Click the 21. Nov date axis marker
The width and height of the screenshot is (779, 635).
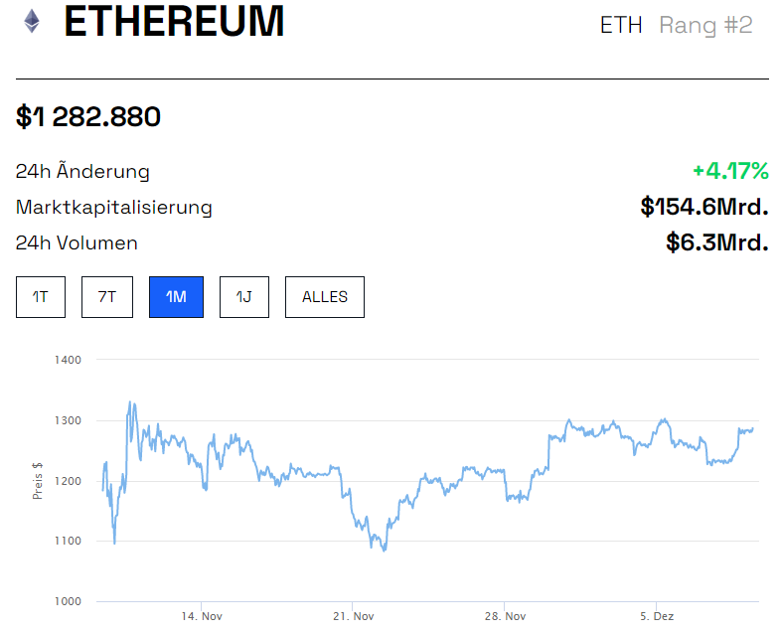354,617
